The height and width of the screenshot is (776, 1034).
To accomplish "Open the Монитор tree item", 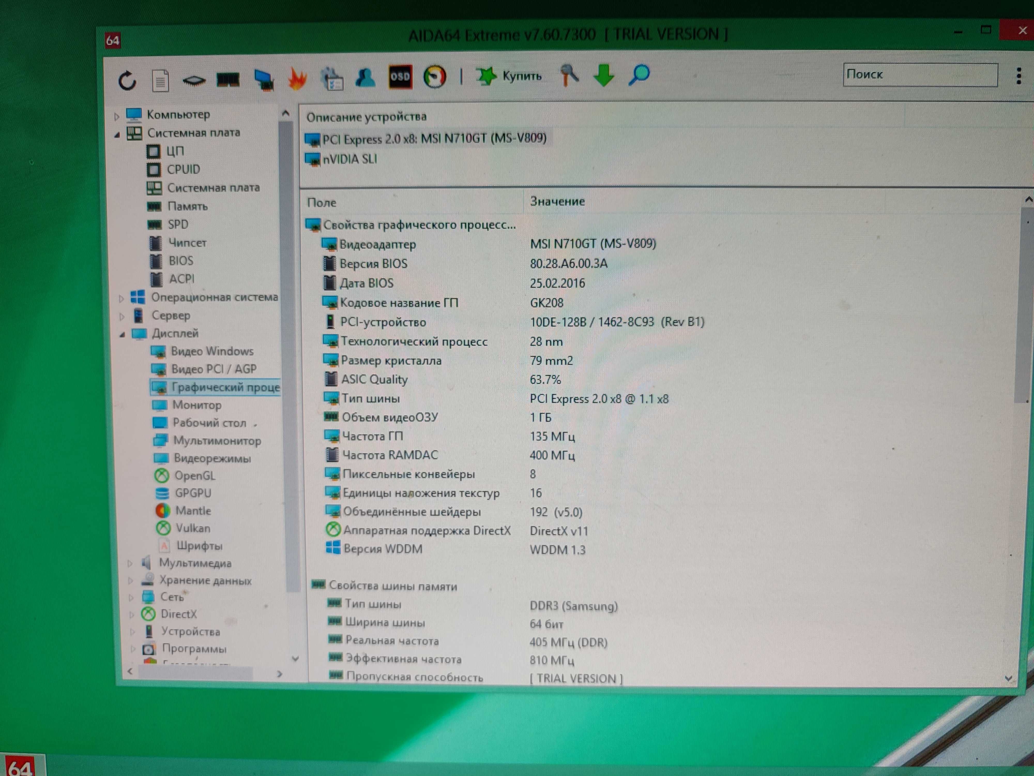I will (187, 405).
